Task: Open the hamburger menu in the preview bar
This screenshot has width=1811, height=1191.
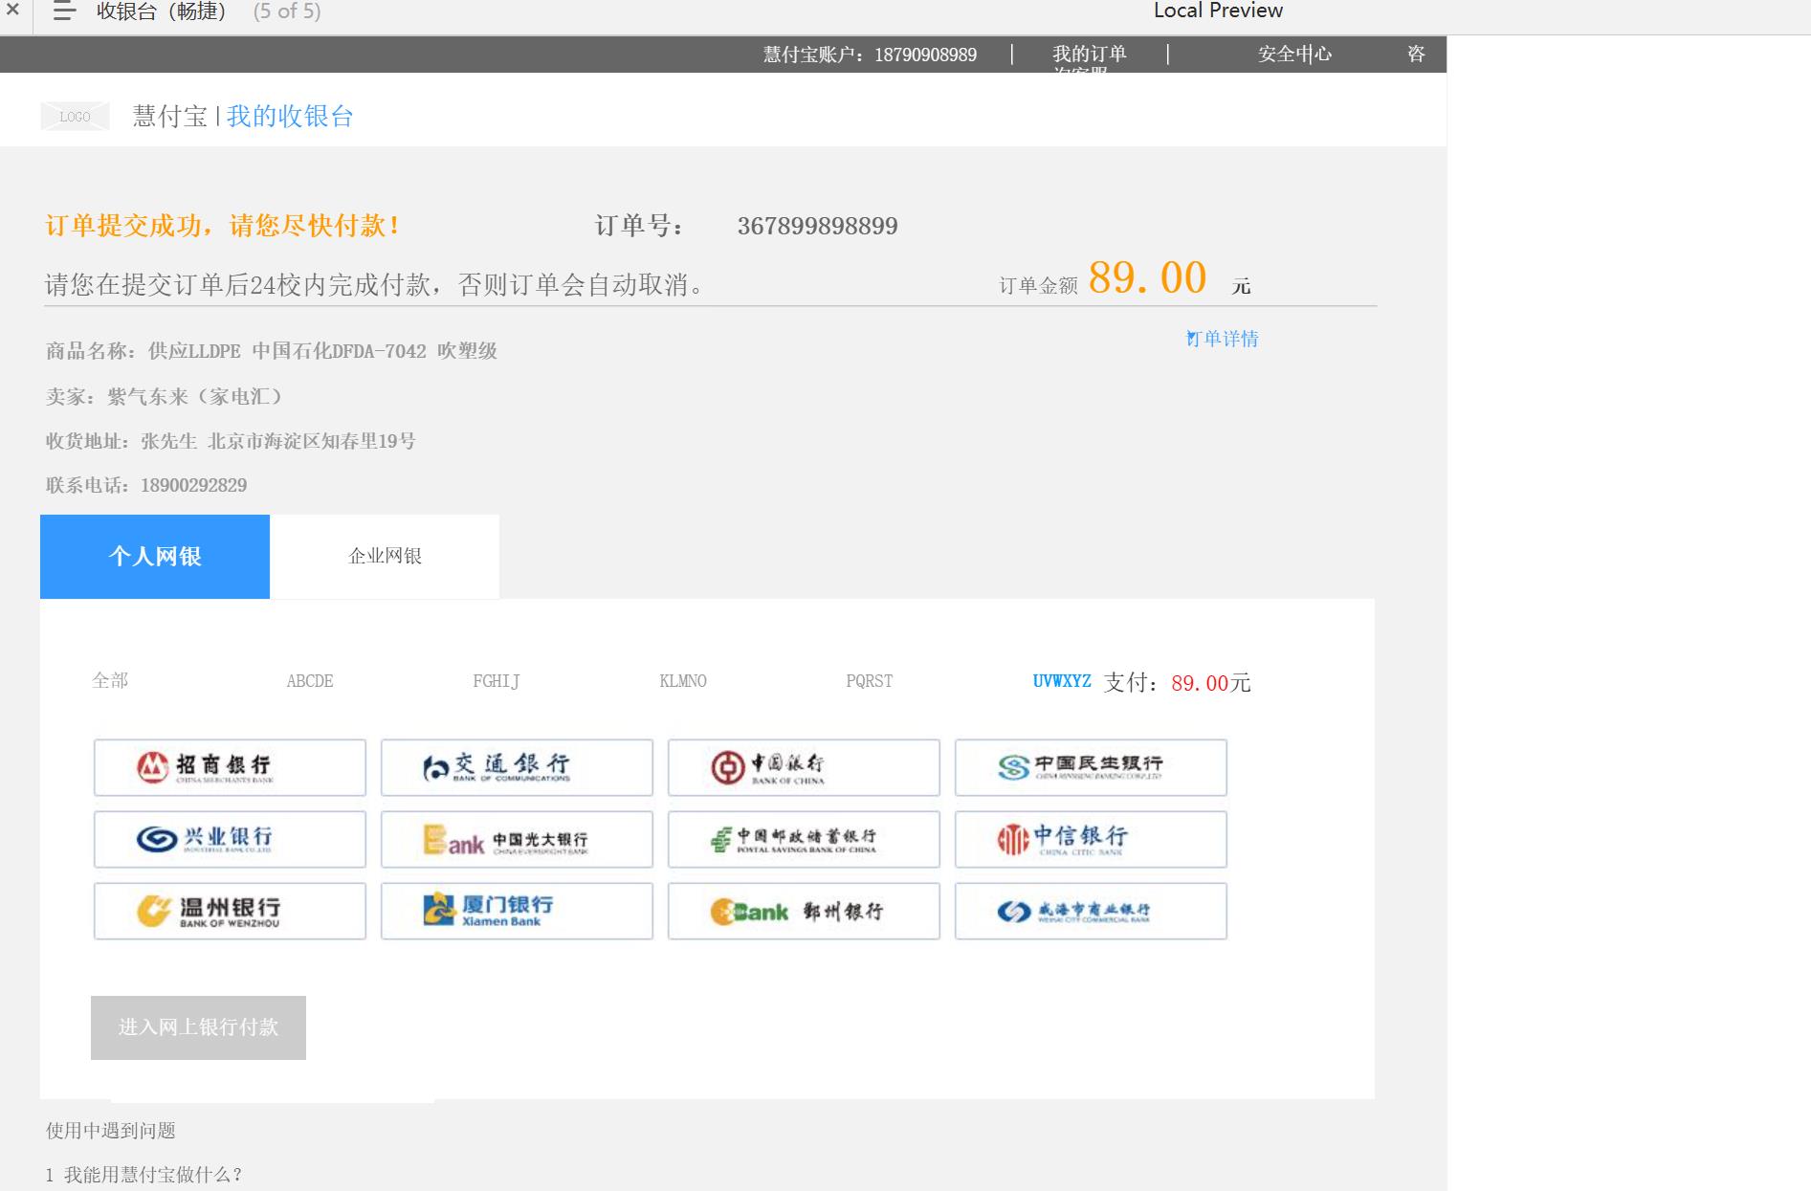Action: click(x=64, y=11)
